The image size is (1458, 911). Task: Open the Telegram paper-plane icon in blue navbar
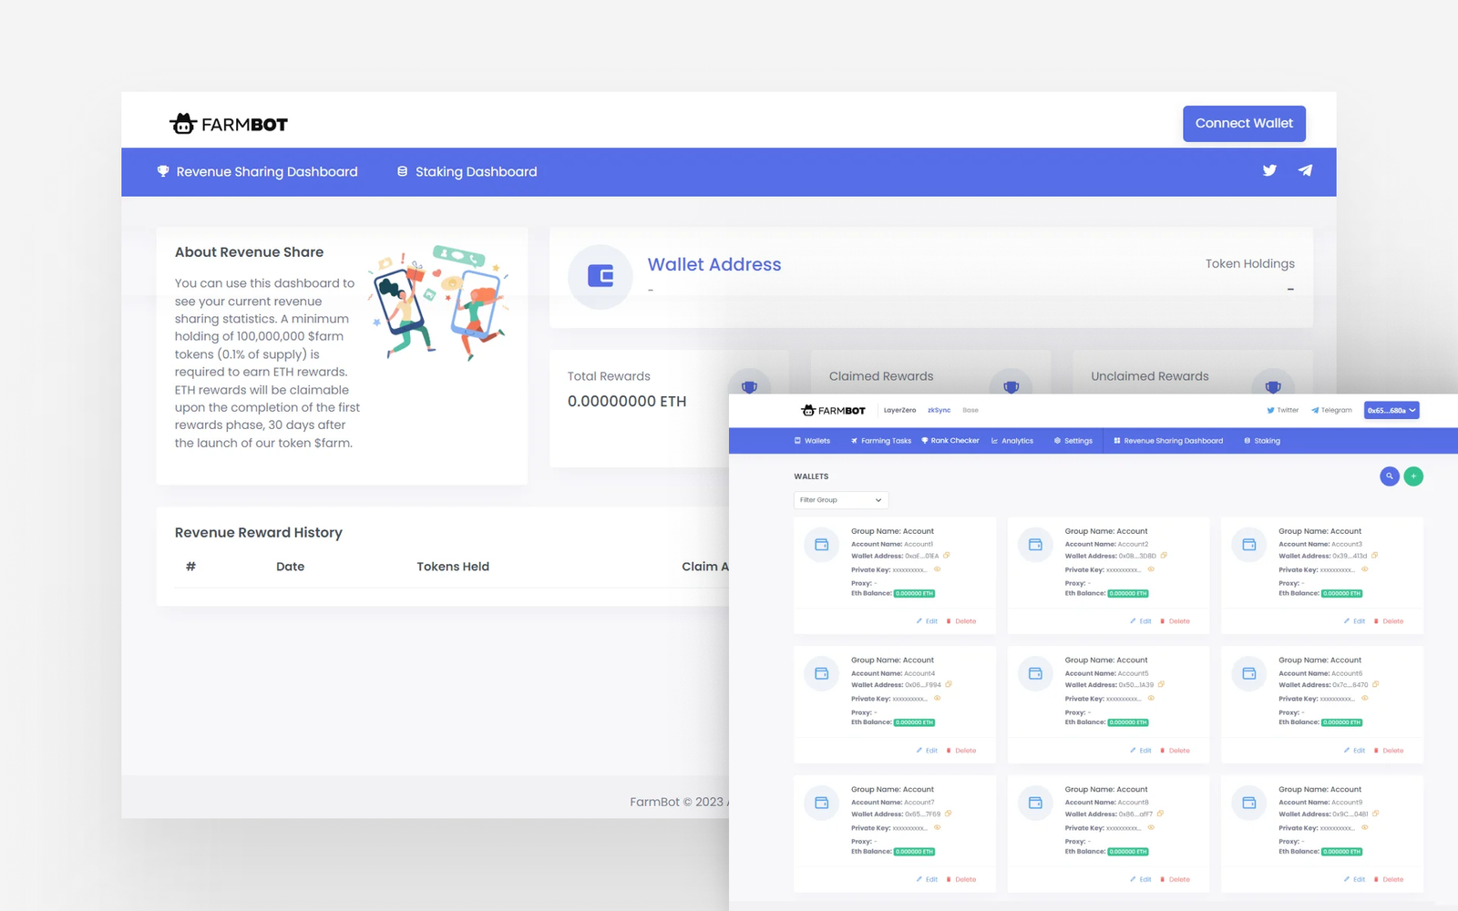tap(1305, 170)
